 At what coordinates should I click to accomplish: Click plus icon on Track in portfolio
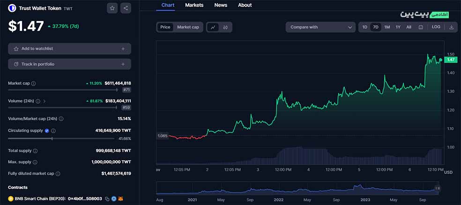pyautogui.click(x=123, y=64)
